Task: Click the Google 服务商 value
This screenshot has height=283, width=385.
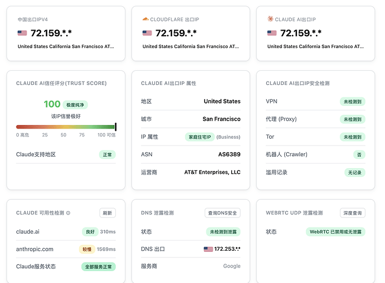Action: pos(232,266)
